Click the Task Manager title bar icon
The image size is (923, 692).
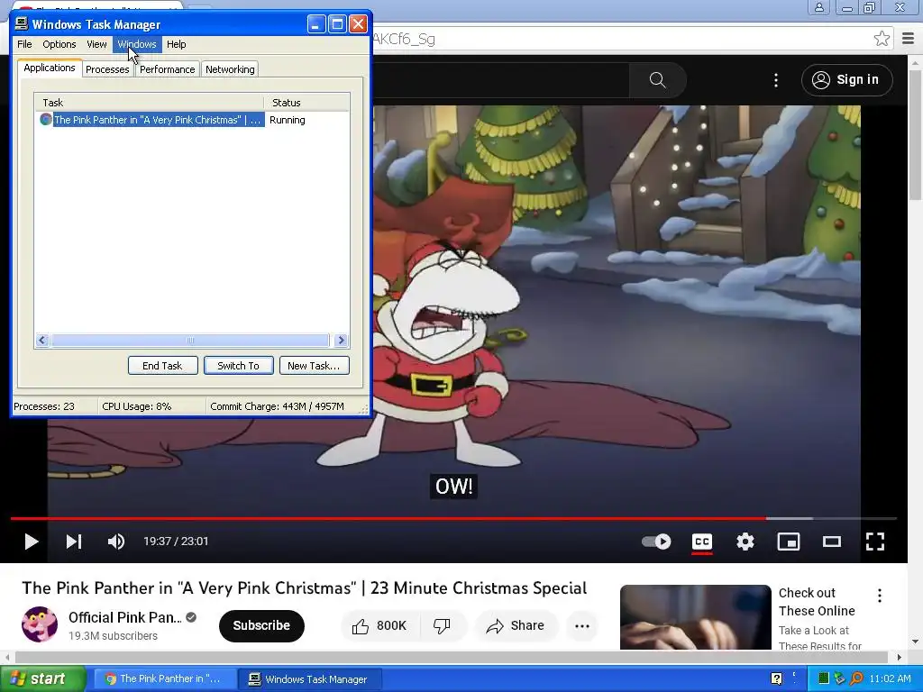point(22,23)
